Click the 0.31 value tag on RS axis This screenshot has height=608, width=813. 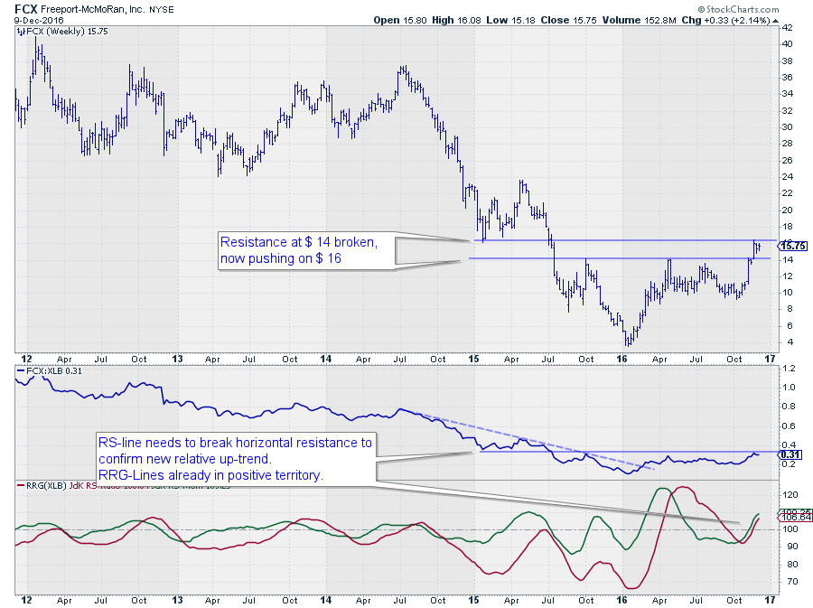790,454
